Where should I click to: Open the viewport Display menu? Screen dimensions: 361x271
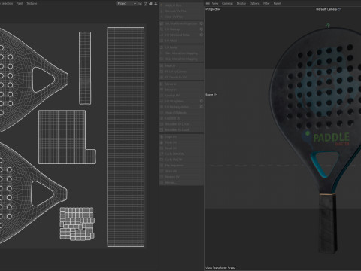pos(241,4)
